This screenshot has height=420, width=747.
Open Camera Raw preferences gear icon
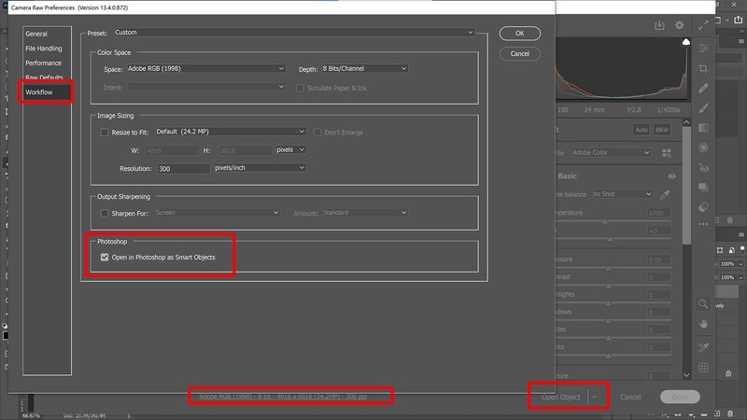coord(680,25)
